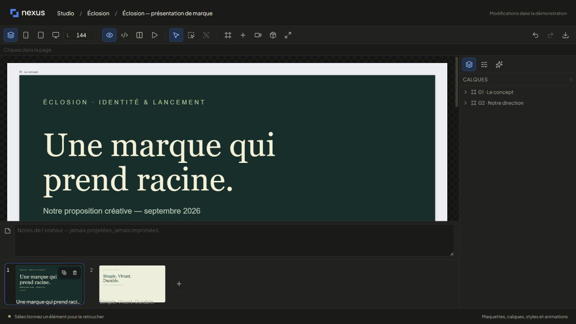Viewport: 576px width, 324px height.
Task: Click the Sélectionnez un élément pour le retoucher status
Action: 59,317
